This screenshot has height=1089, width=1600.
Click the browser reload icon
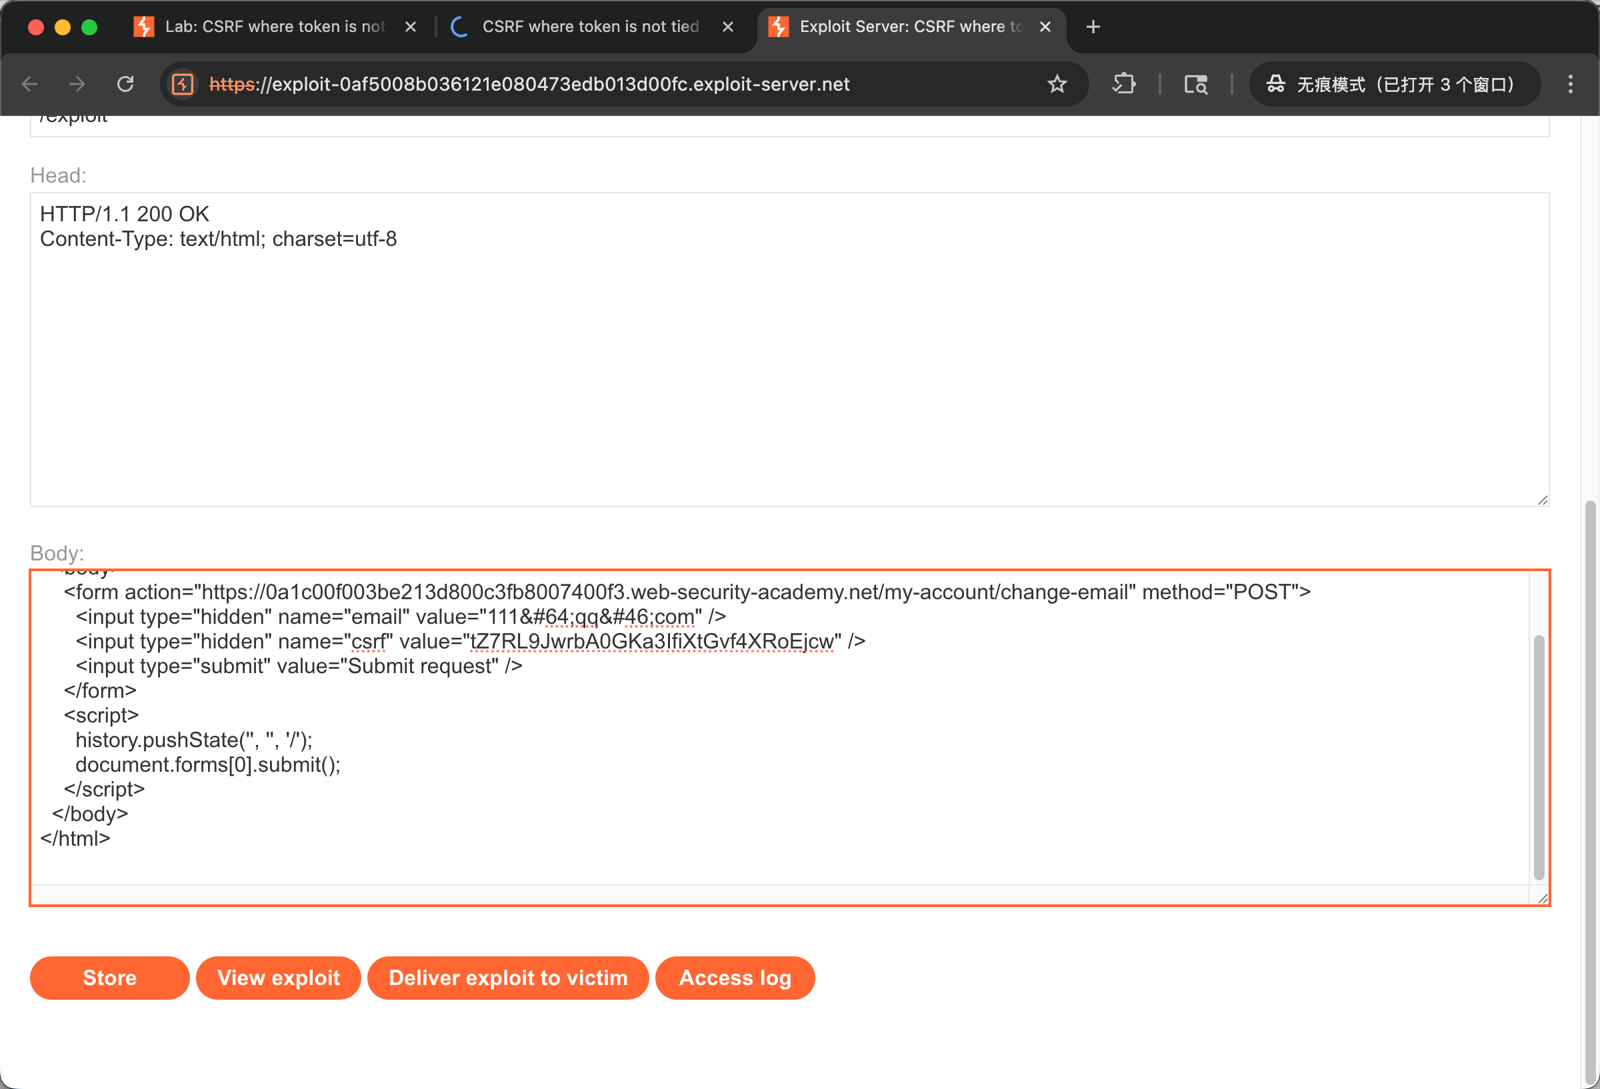[x=125, y=84]
